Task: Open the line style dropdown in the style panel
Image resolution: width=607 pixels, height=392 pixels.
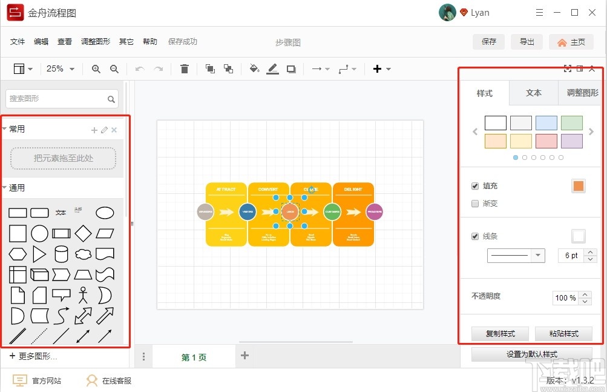Action: pyautogui.click(x=516, y=255)
